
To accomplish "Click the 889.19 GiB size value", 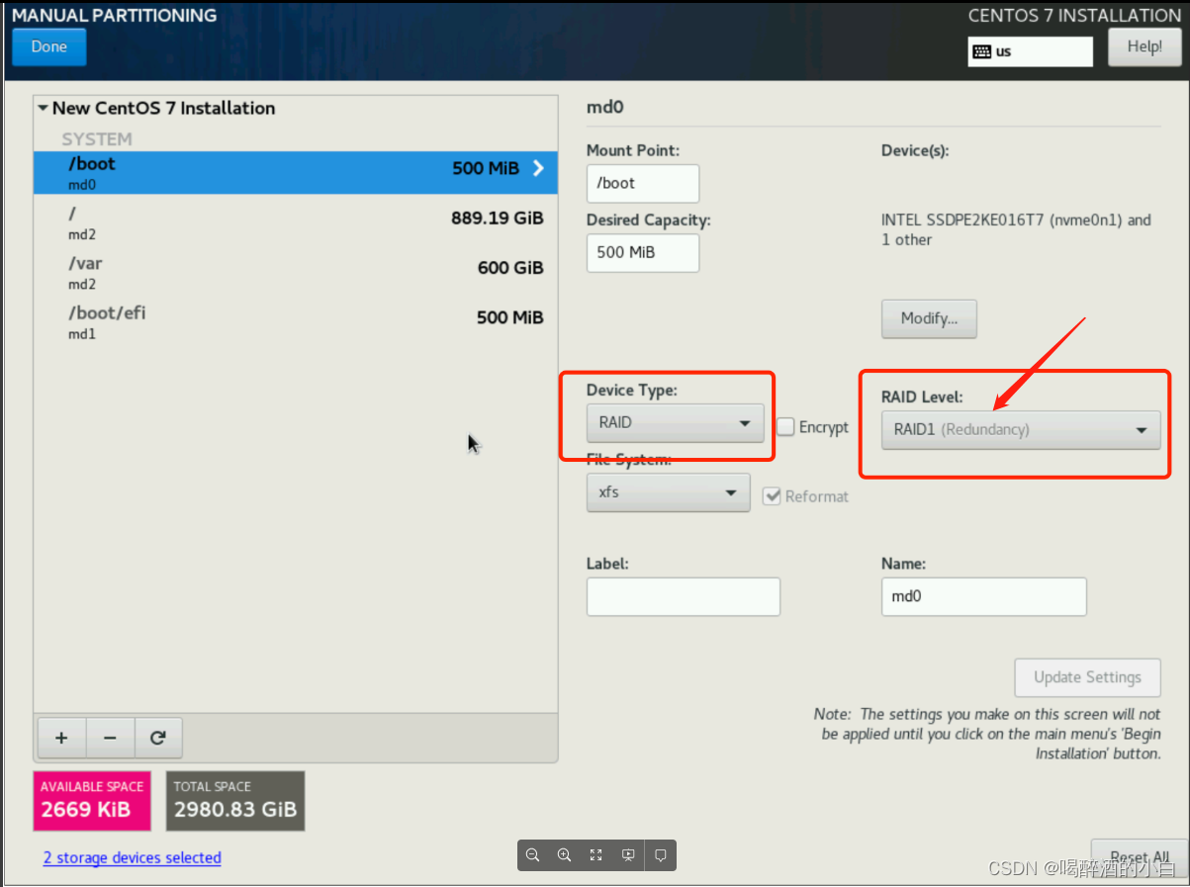I will 498,218.
